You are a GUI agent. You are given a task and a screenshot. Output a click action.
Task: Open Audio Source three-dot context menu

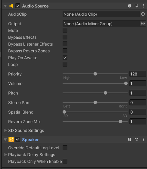pyautogui.click(x=143, y=6)
